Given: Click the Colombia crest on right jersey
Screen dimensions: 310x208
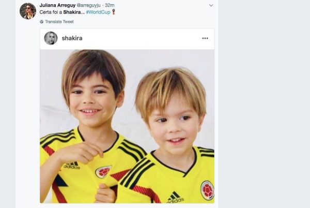Looking at the screenshot, I should (x=207, y=190).
